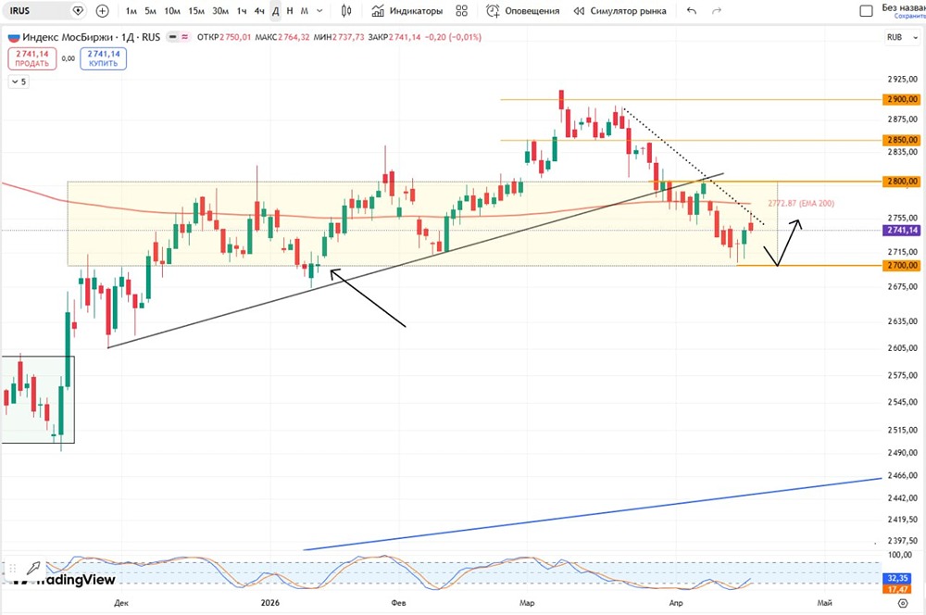Click the diamond icon beside the IRUS symbol

[78, 10]
